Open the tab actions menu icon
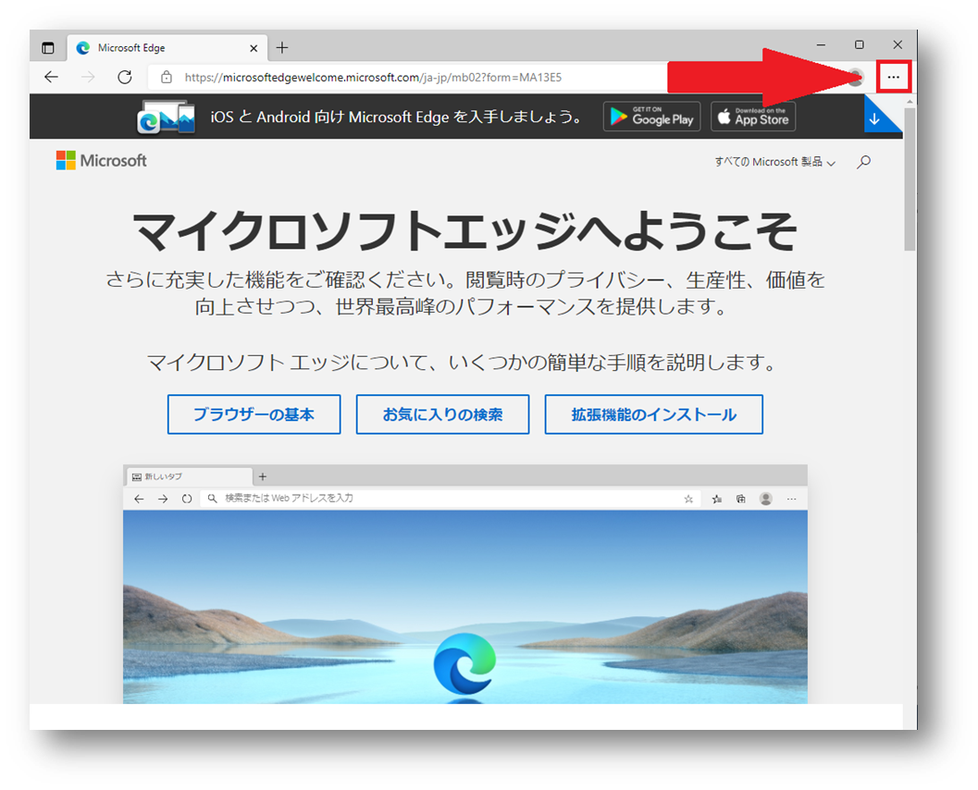This screenshot has width=978, height=790. [x=48, y=48]
